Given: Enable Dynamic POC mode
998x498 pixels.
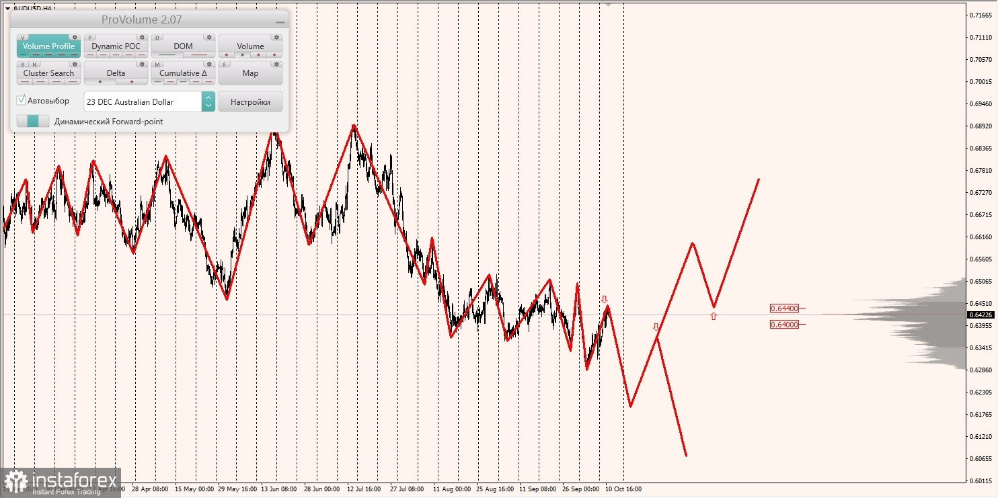Looking at the screenshot, I should pos(116,46).
